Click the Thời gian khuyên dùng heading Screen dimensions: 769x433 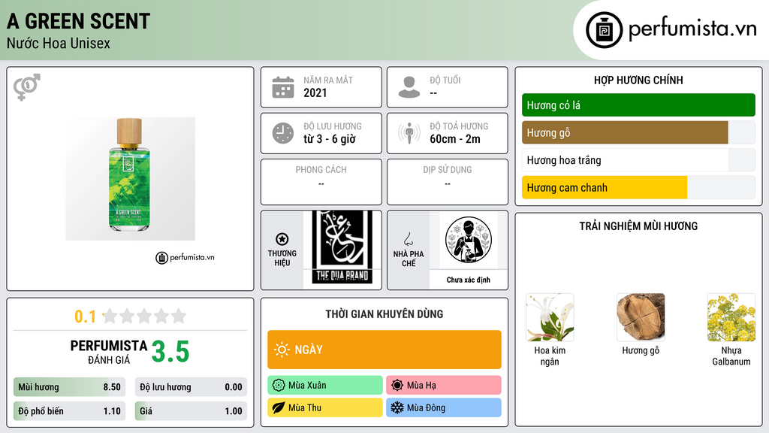click(384, 314)
